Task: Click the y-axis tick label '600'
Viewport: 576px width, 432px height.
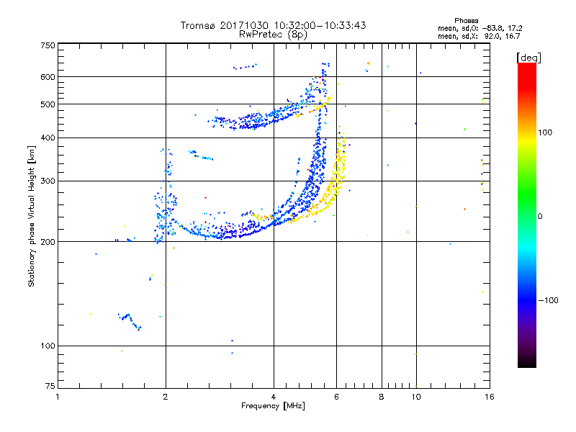Action: coord(48,77)
